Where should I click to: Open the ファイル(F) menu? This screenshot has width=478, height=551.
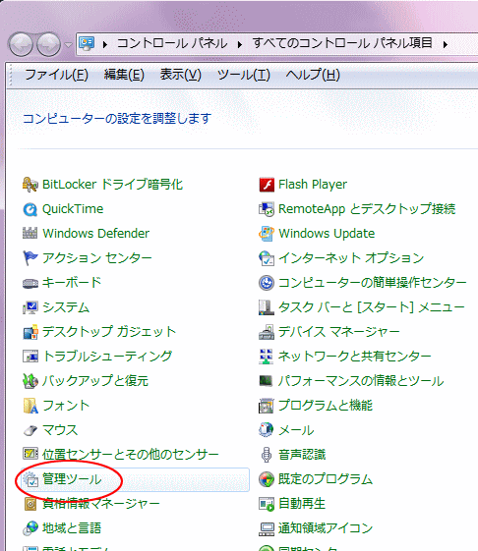tap(56, 75)
